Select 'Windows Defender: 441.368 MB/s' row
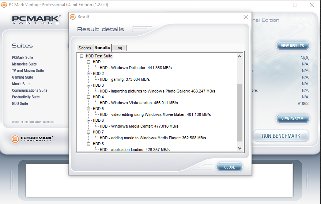 pyautogui.click(x=136, y=68)
